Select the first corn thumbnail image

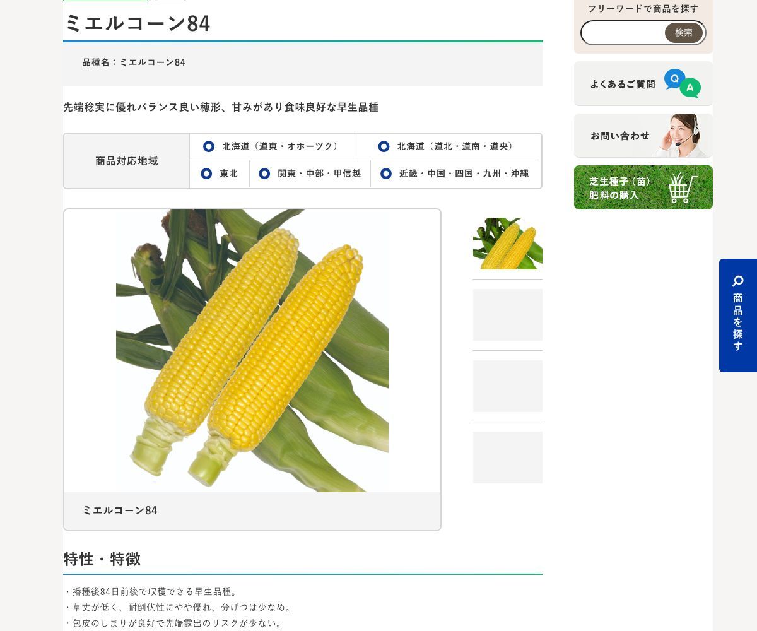click(508, 244)
